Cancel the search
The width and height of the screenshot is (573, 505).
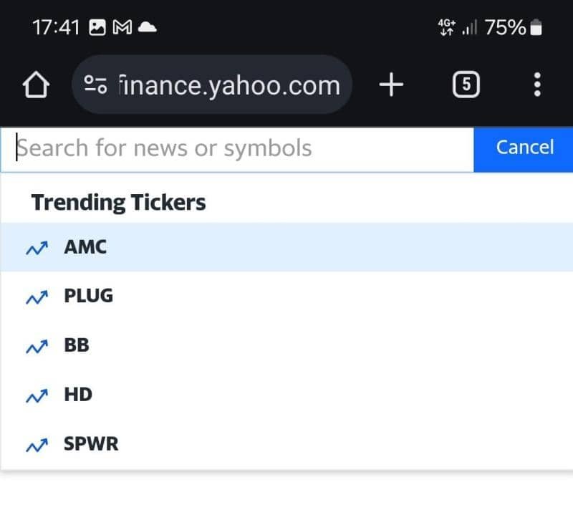524,148
